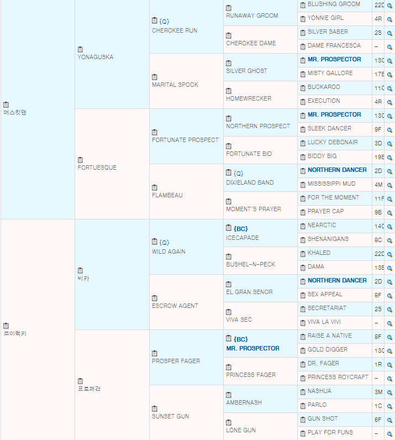Click the EL GRAN SENOR horse name
Viewport: 395px width, 440px height.
point(249,292)
